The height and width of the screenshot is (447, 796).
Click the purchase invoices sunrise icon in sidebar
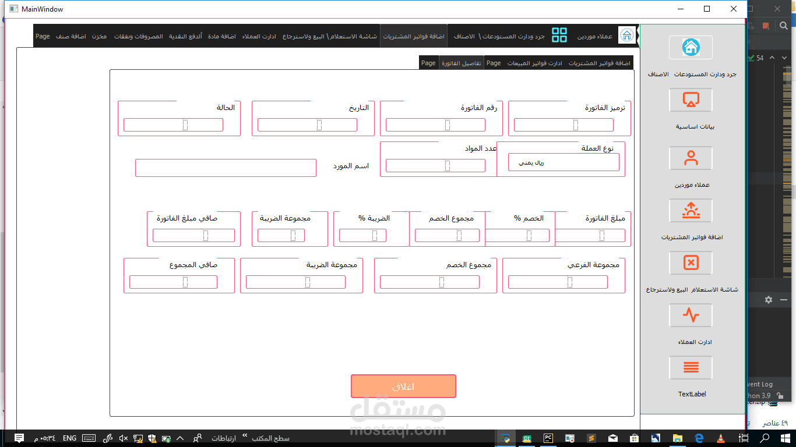pos(691,211)
